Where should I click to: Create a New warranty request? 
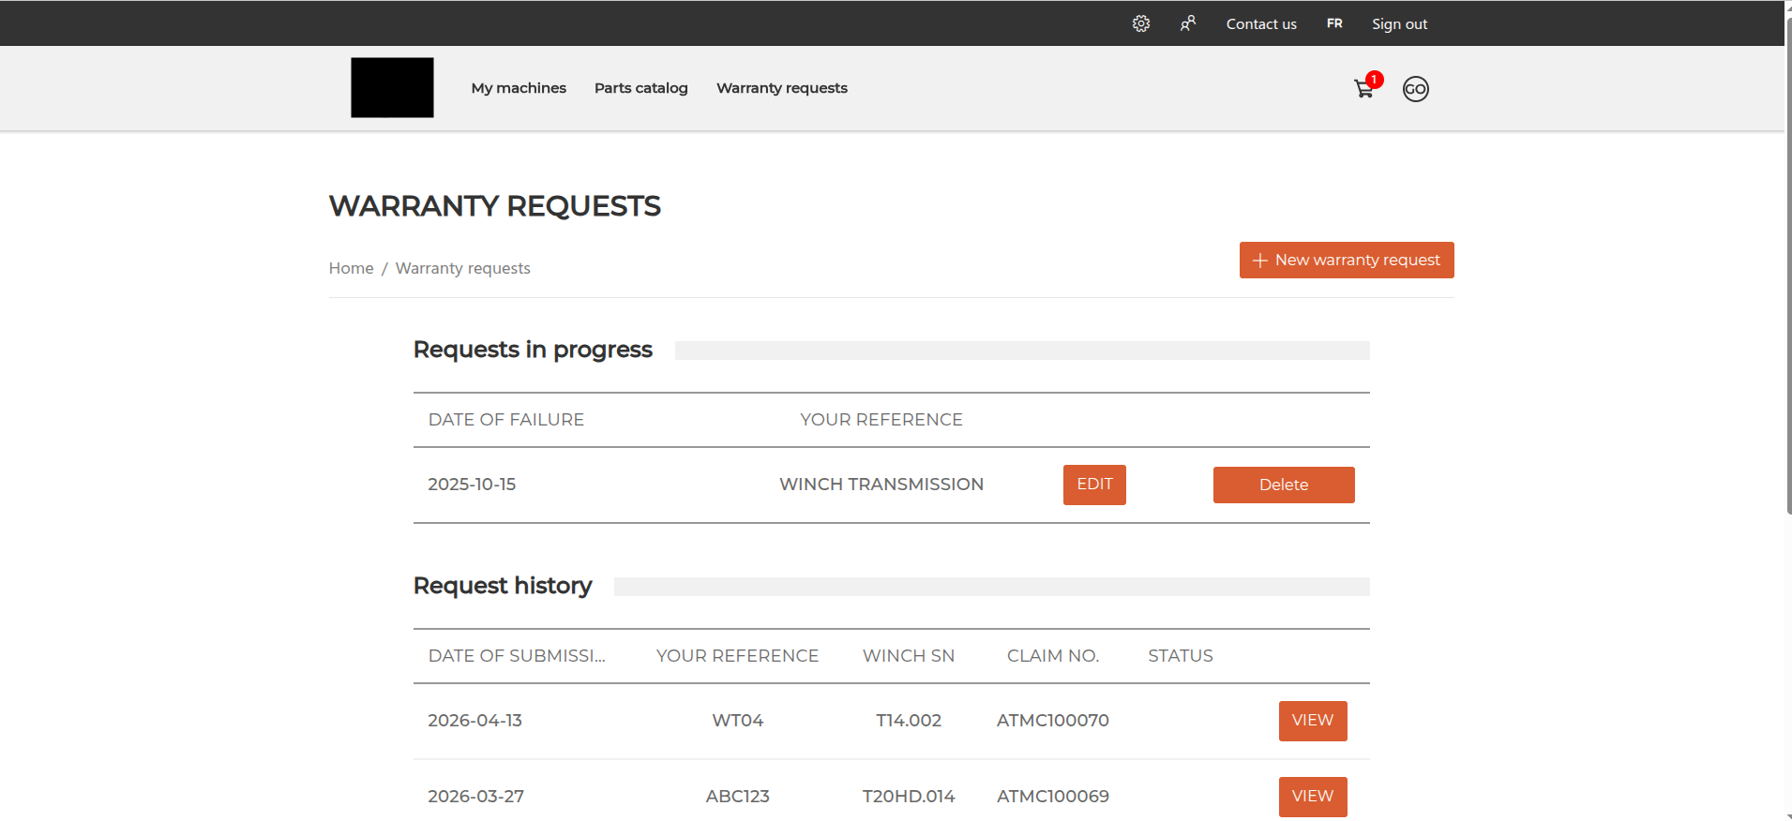pos(1347,260)
